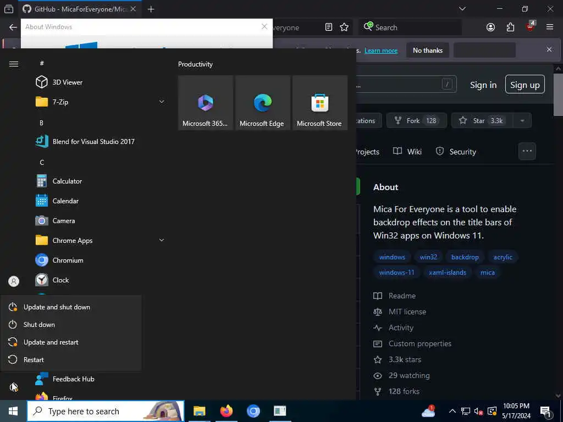This screenshot has height=422, width=563.
Task: Click the Learn more link
Action: click(381, 51)
